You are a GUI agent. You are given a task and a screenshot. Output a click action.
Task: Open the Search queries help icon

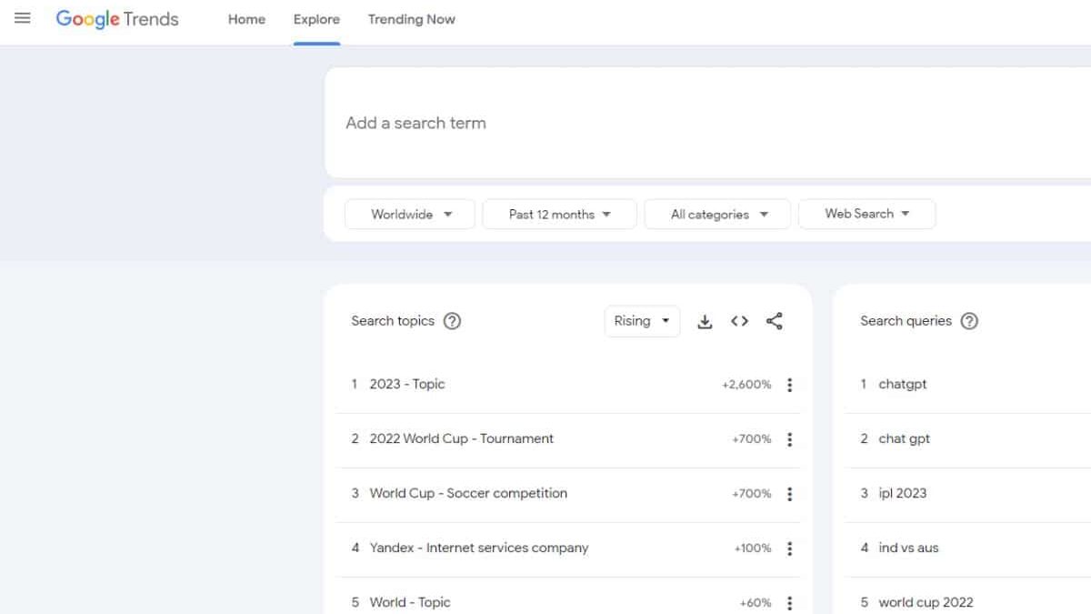click(969, 321)
